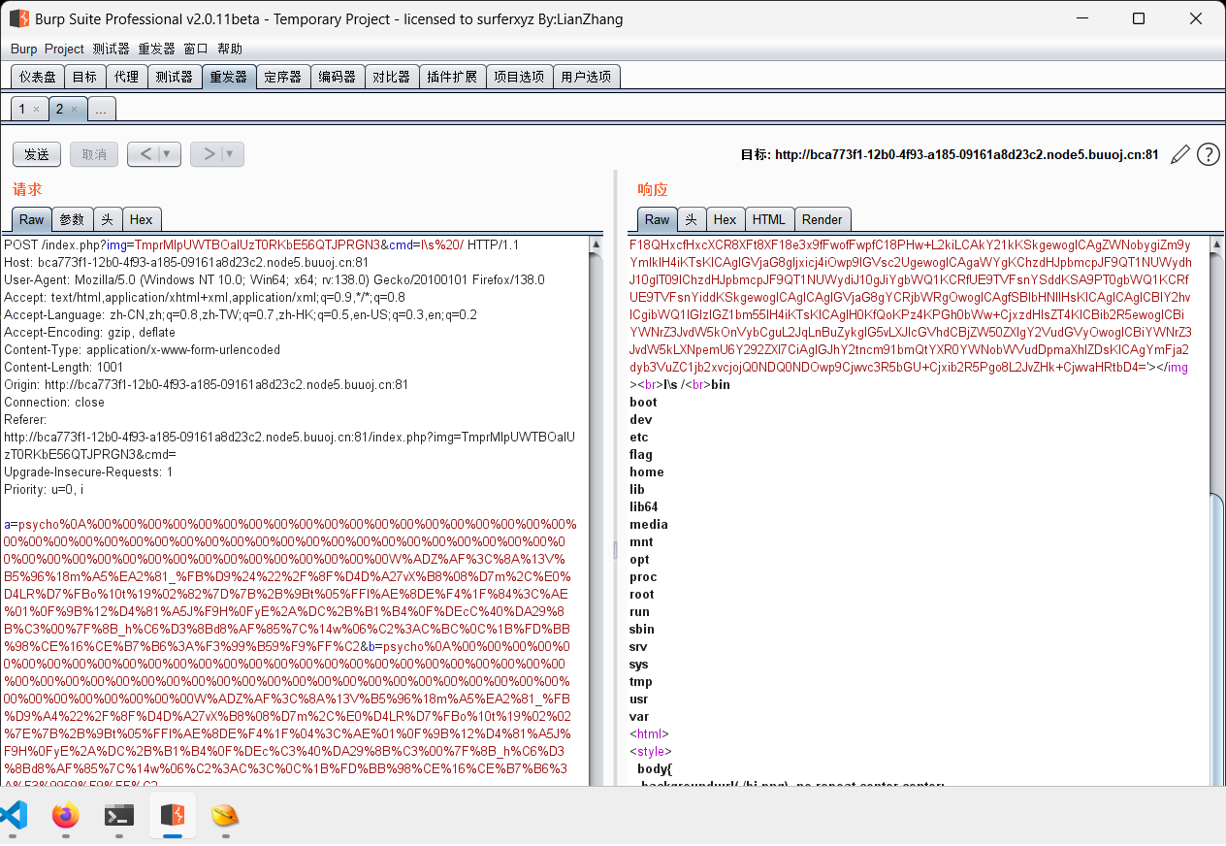Close repeater tab 2
Image resolution: width=1226 pixels, height=846 pixels.
coord(74,110)
